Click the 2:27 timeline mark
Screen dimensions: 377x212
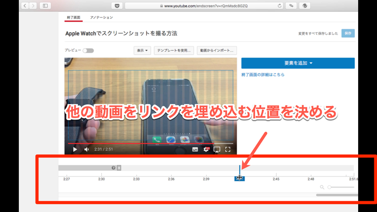(66, 179)
